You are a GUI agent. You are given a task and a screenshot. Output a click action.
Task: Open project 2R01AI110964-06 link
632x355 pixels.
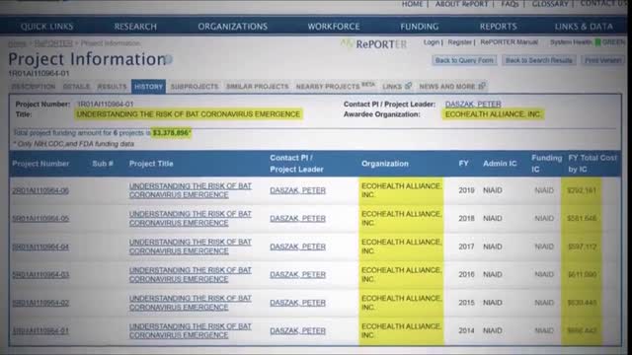(x=40, y=190)
